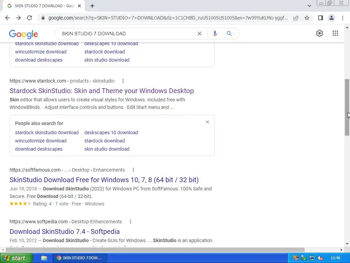This screenshot has width=350, height=263.
Task: Click the safely remove hardware tray icon
Action: (x=304, y=258)
